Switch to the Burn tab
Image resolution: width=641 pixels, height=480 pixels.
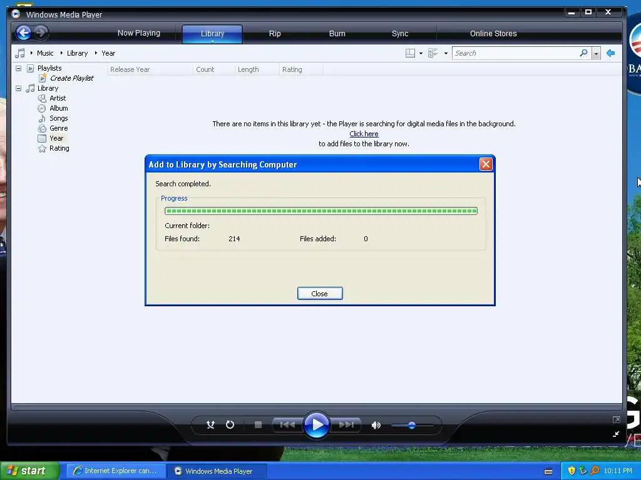tap(337, 34)
